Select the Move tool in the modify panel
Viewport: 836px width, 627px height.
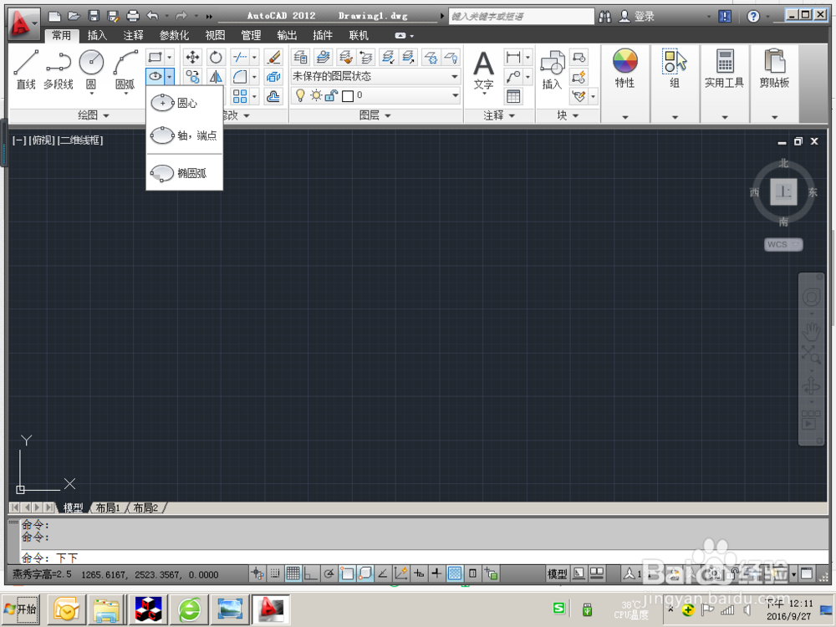[192, 57]
